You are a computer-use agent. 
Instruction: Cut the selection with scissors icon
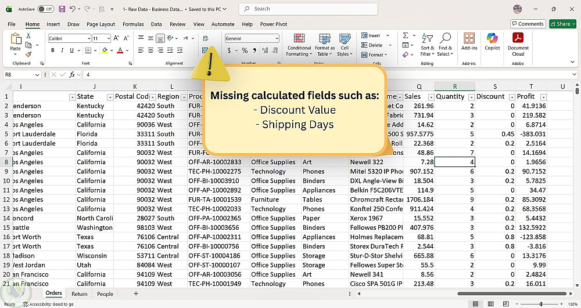[x=28, y=36]
